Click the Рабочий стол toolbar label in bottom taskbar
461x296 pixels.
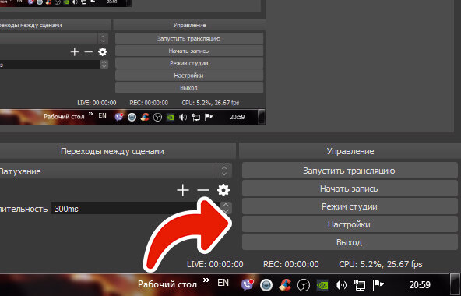167,284
